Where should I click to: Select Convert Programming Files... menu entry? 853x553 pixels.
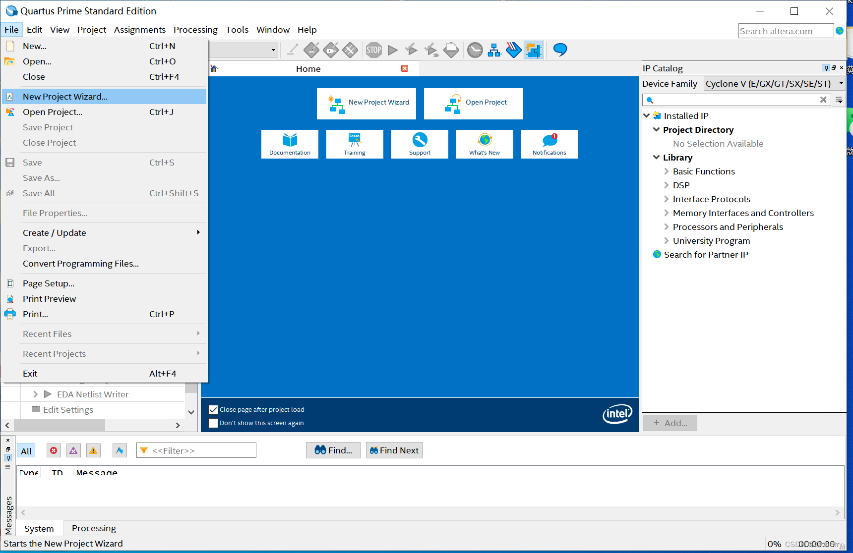point(104,263)
